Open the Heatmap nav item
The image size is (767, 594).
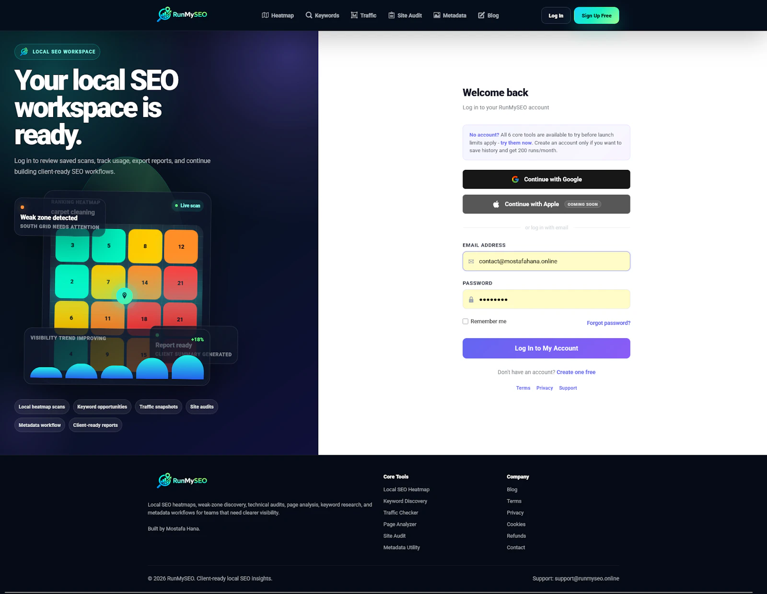[x=278, y=15]
